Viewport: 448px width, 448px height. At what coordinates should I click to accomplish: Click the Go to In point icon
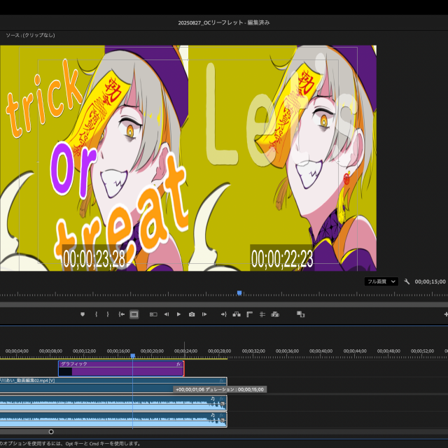click(122, 314)
